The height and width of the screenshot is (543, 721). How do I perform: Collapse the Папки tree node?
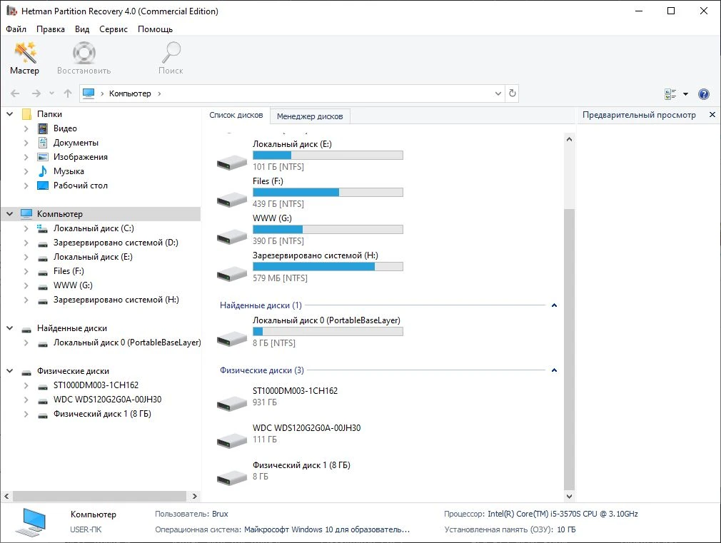(x=10, y=113)
